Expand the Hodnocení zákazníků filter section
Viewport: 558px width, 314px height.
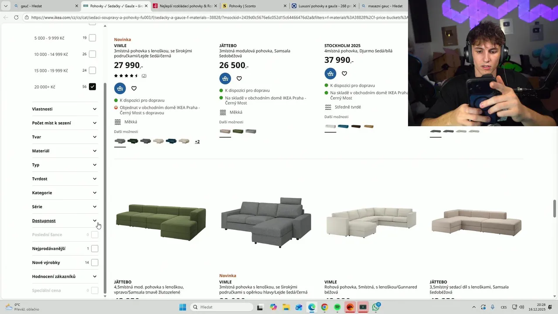pyautogui.click(x=65, y=276)
